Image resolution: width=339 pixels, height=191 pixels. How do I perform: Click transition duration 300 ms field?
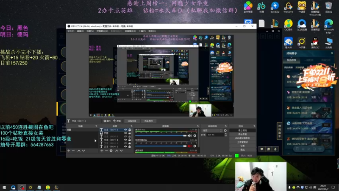(215, 135)
